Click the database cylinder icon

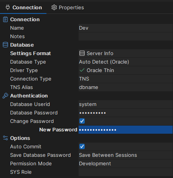(5, 45)
